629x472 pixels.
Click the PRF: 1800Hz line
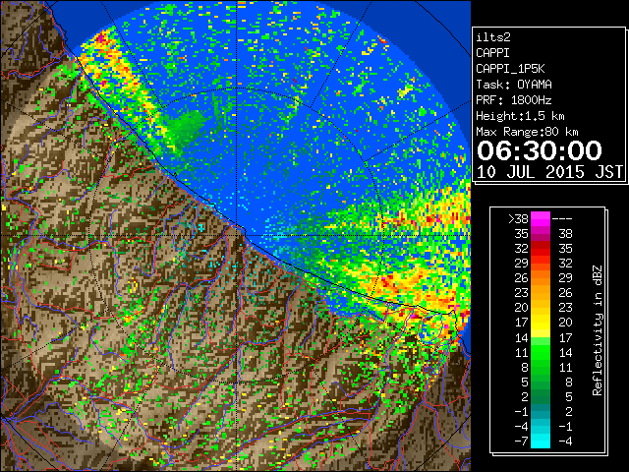pos(514,100)
